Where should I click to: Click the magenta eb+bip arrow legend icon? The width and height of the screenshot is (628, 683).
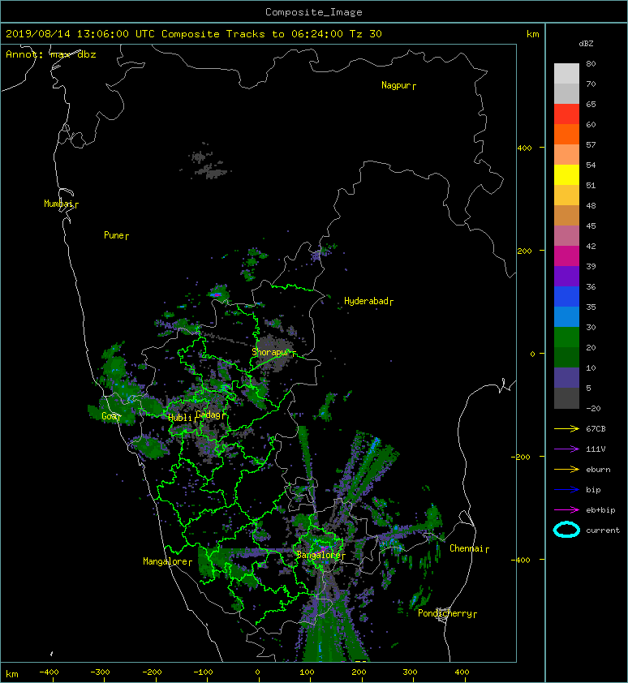pyautogui.click(x=566, y=509)
